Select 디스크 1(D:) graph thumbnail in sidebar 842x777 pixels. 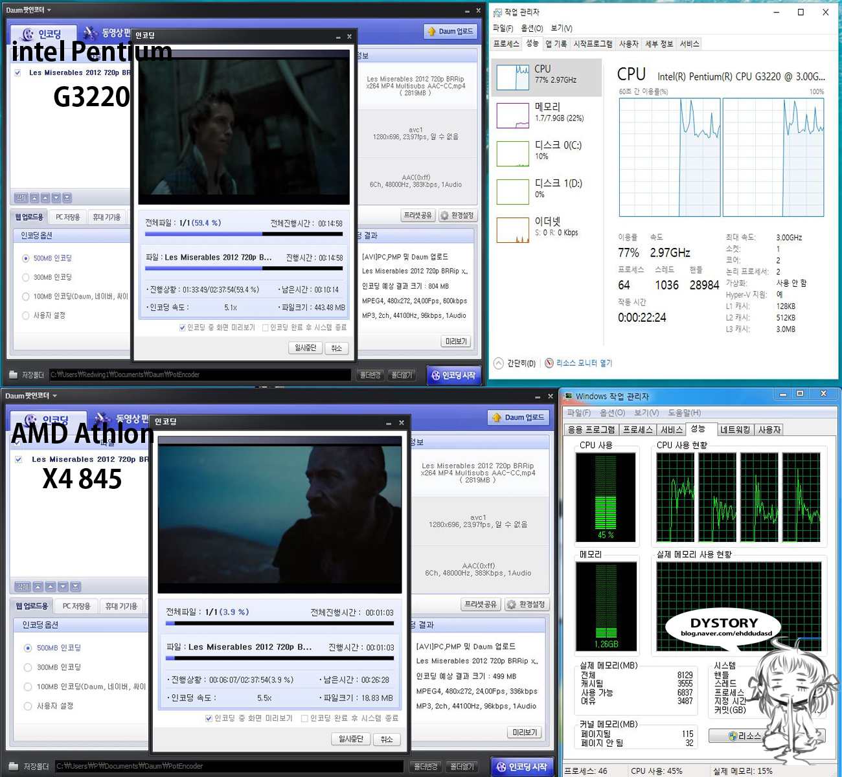[513, 192]
